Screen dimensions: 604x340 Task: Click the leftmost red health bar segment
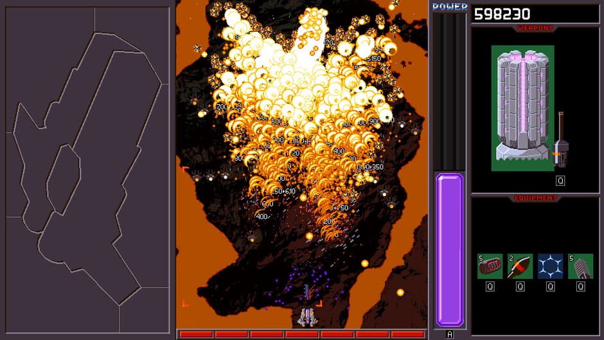tap(196, 334)
